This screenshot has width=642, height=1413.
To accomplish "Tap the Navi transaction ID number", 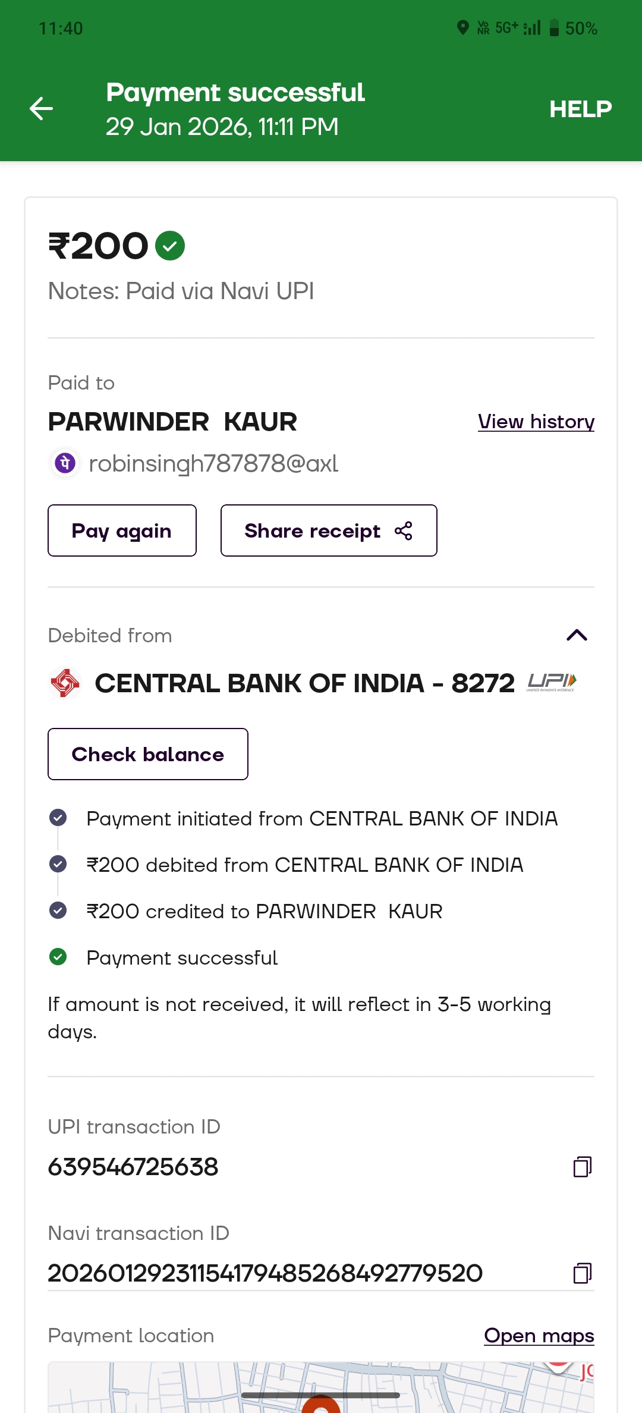I will pyautogui.click(x=265, y=1273).
